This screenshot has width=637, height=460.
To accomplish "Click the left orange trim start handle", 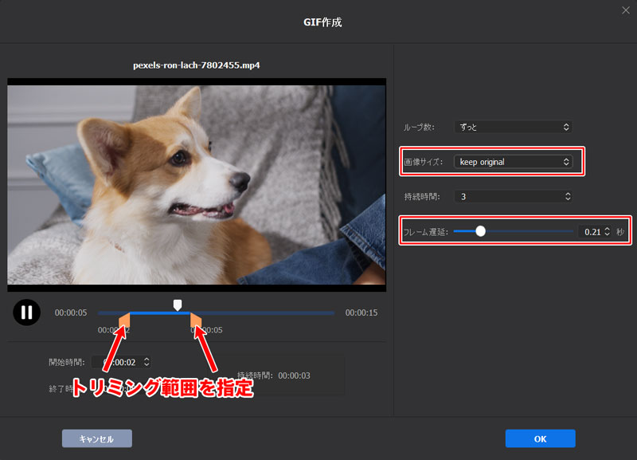I will [124, 321].
